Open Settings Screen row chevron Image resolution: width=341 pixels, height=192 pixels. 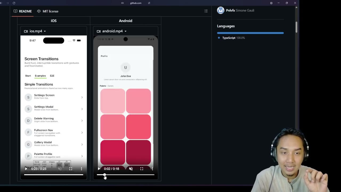82,97
